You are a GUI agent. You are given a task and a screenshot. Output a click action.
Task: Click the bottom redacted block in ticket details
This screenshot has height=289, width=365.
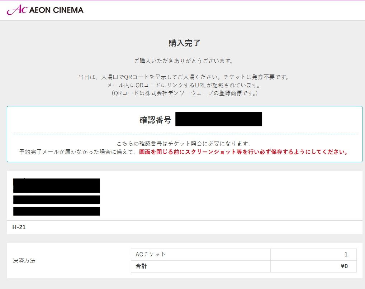click(x=57, y=211)
